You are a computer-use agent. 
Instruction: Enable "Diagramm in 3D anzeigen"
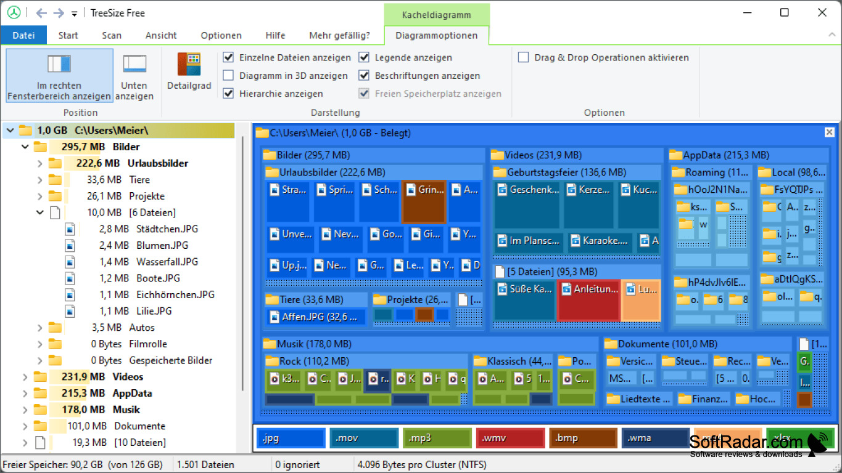tap(228, 75)
